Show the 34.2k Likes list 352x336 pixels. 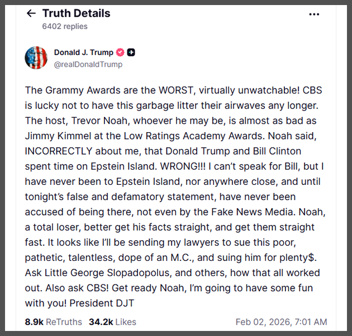pyautogui.click(x=113, y=322)
